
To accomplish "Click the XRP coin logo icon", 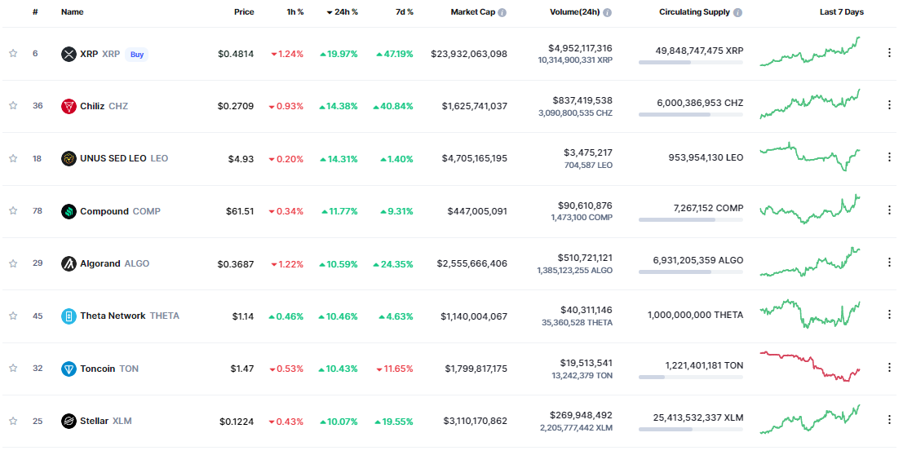I will coord(69,54).
